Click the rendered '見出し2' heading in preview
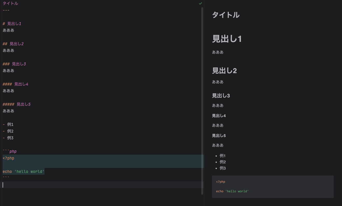This screenshot has width=342, height=206. point(224,71)
